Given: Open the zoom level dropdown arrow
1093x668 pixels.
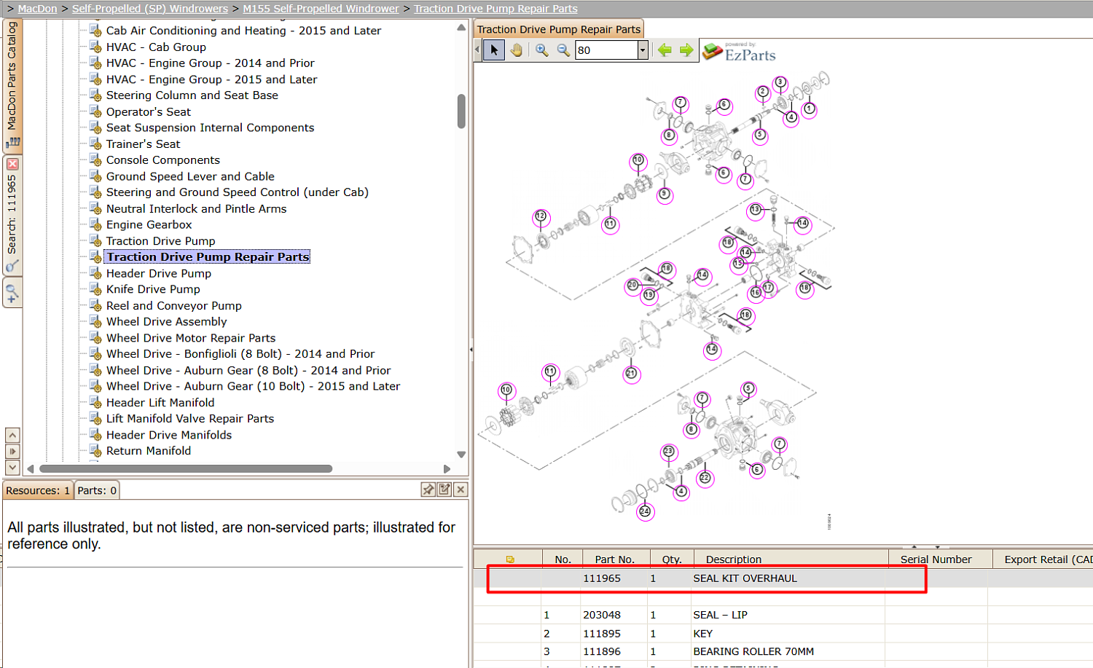Looking at the screenshot, I should click(643, 50).
